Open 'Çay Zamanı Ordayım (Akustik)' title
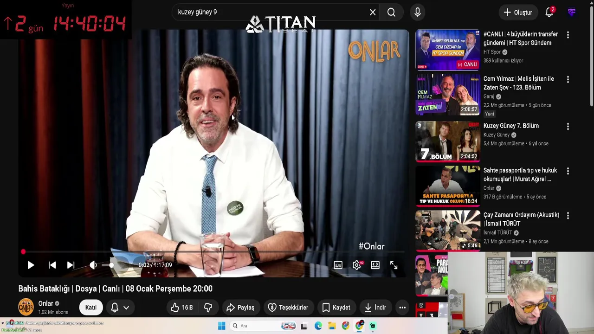 pos(521,219)
